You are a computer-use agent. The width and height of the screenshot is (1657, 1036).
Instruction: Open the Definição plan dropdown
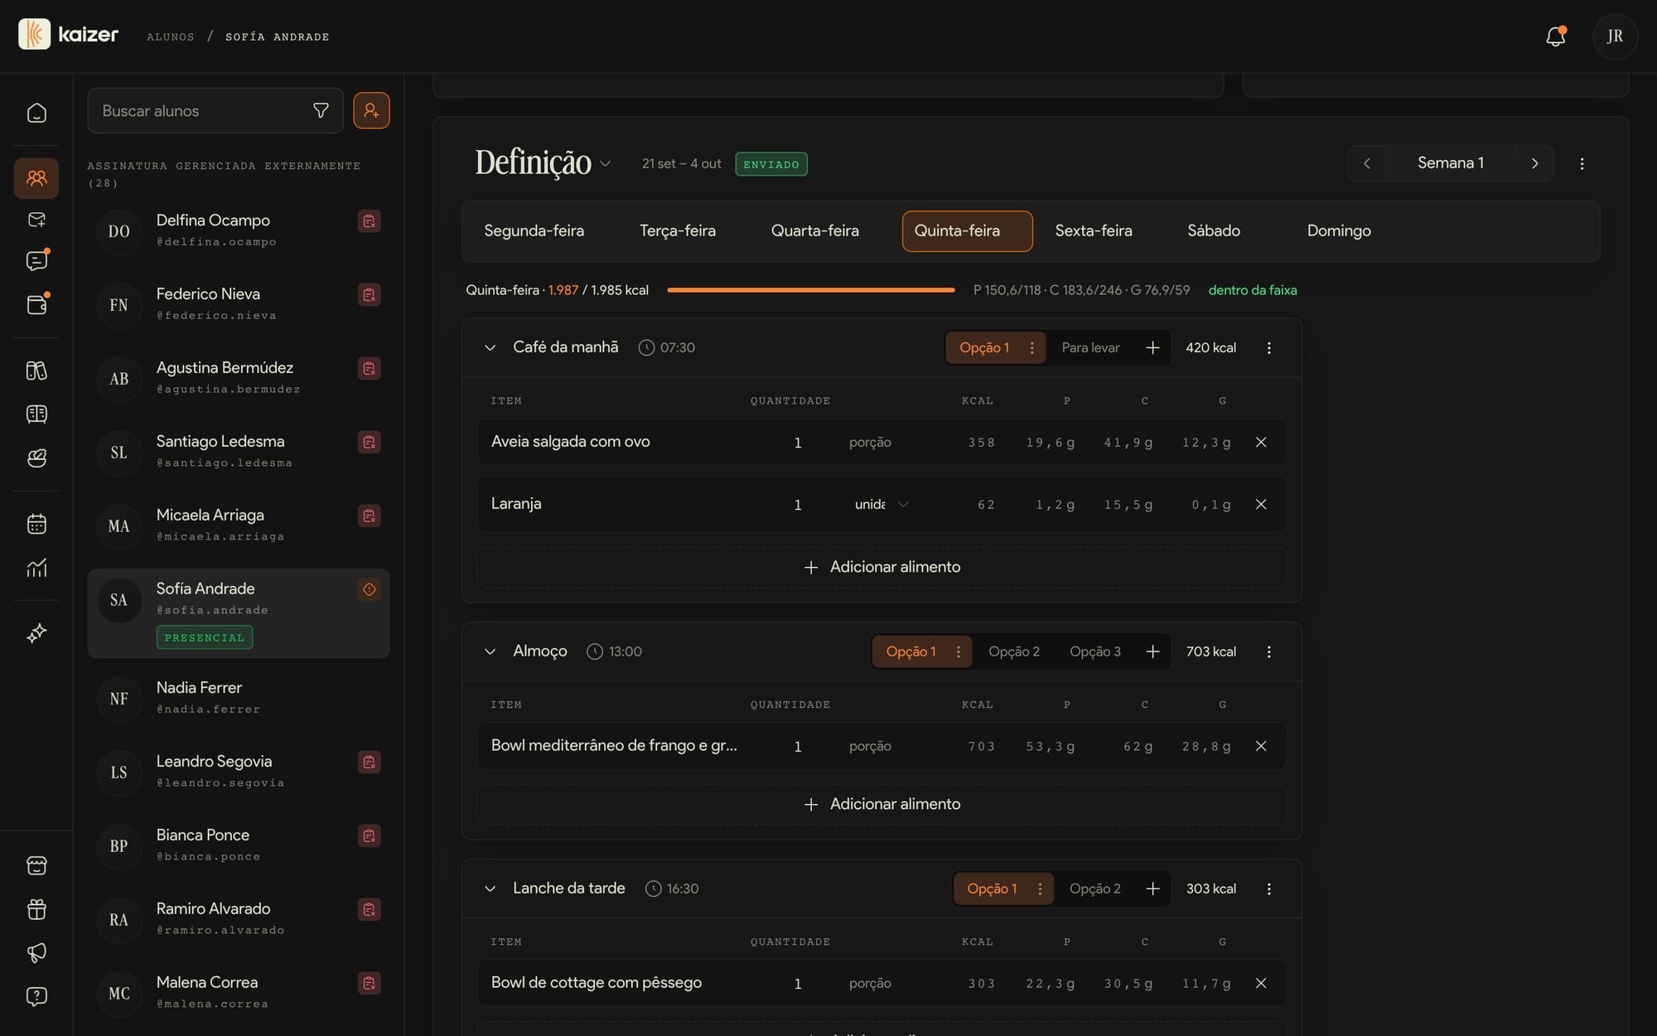click(x=606, y=164)
